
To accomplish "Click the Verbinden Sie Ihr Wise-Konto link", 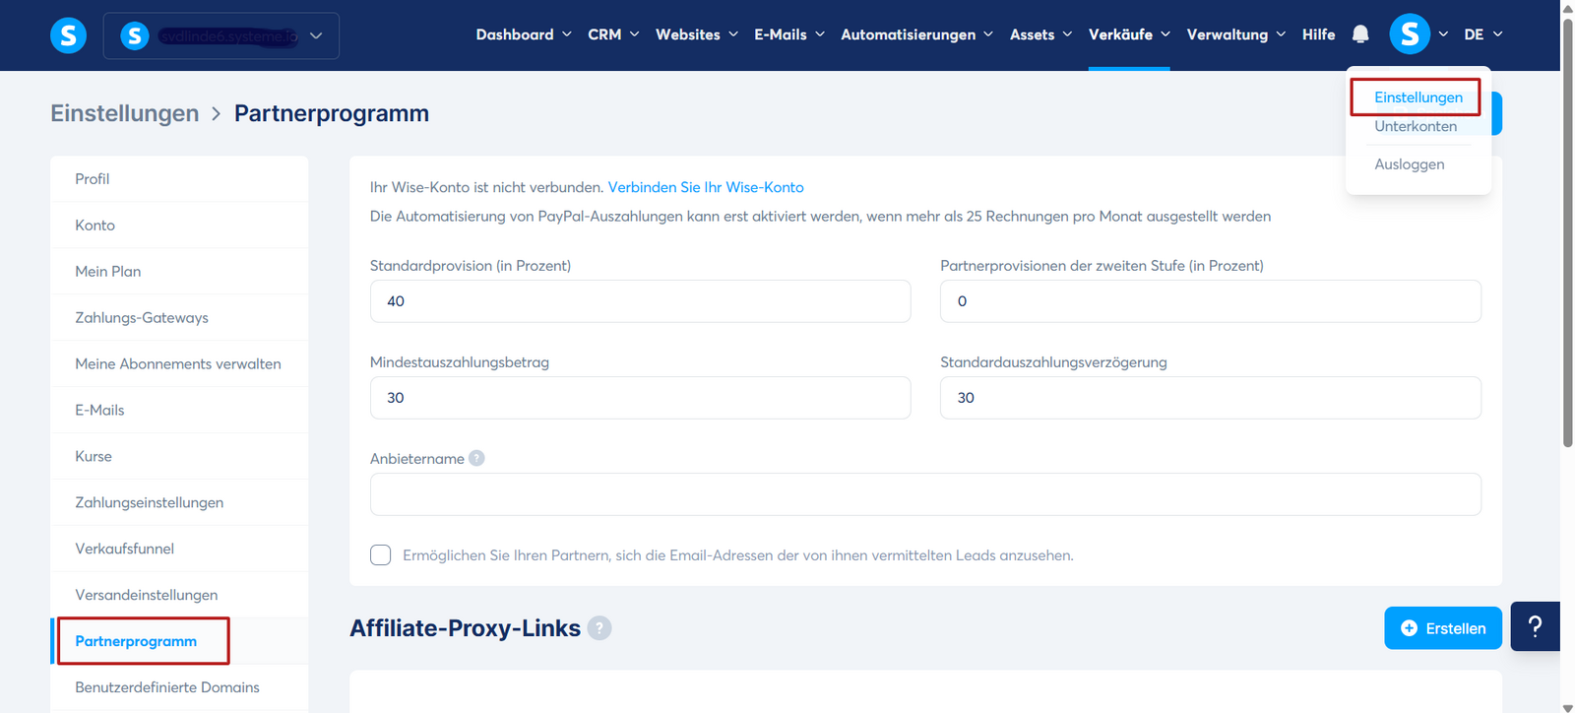I will tap(706, 187).
